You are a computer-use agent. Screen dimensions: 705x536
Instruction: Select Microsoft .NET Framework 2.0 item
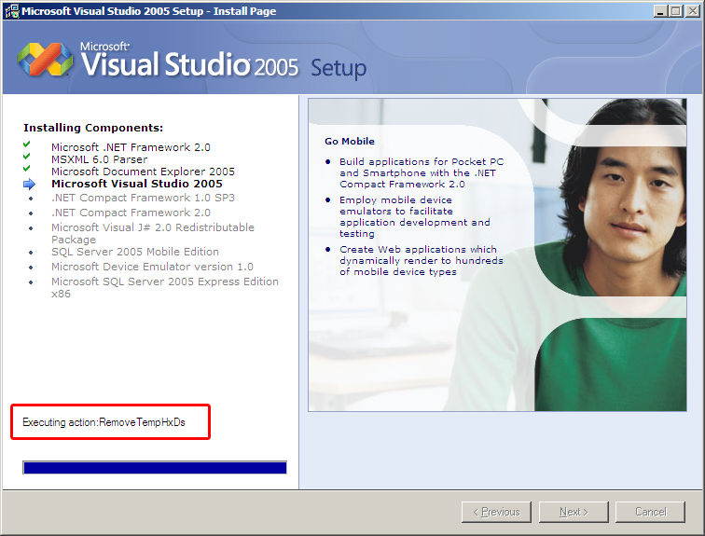coord(131,147)
